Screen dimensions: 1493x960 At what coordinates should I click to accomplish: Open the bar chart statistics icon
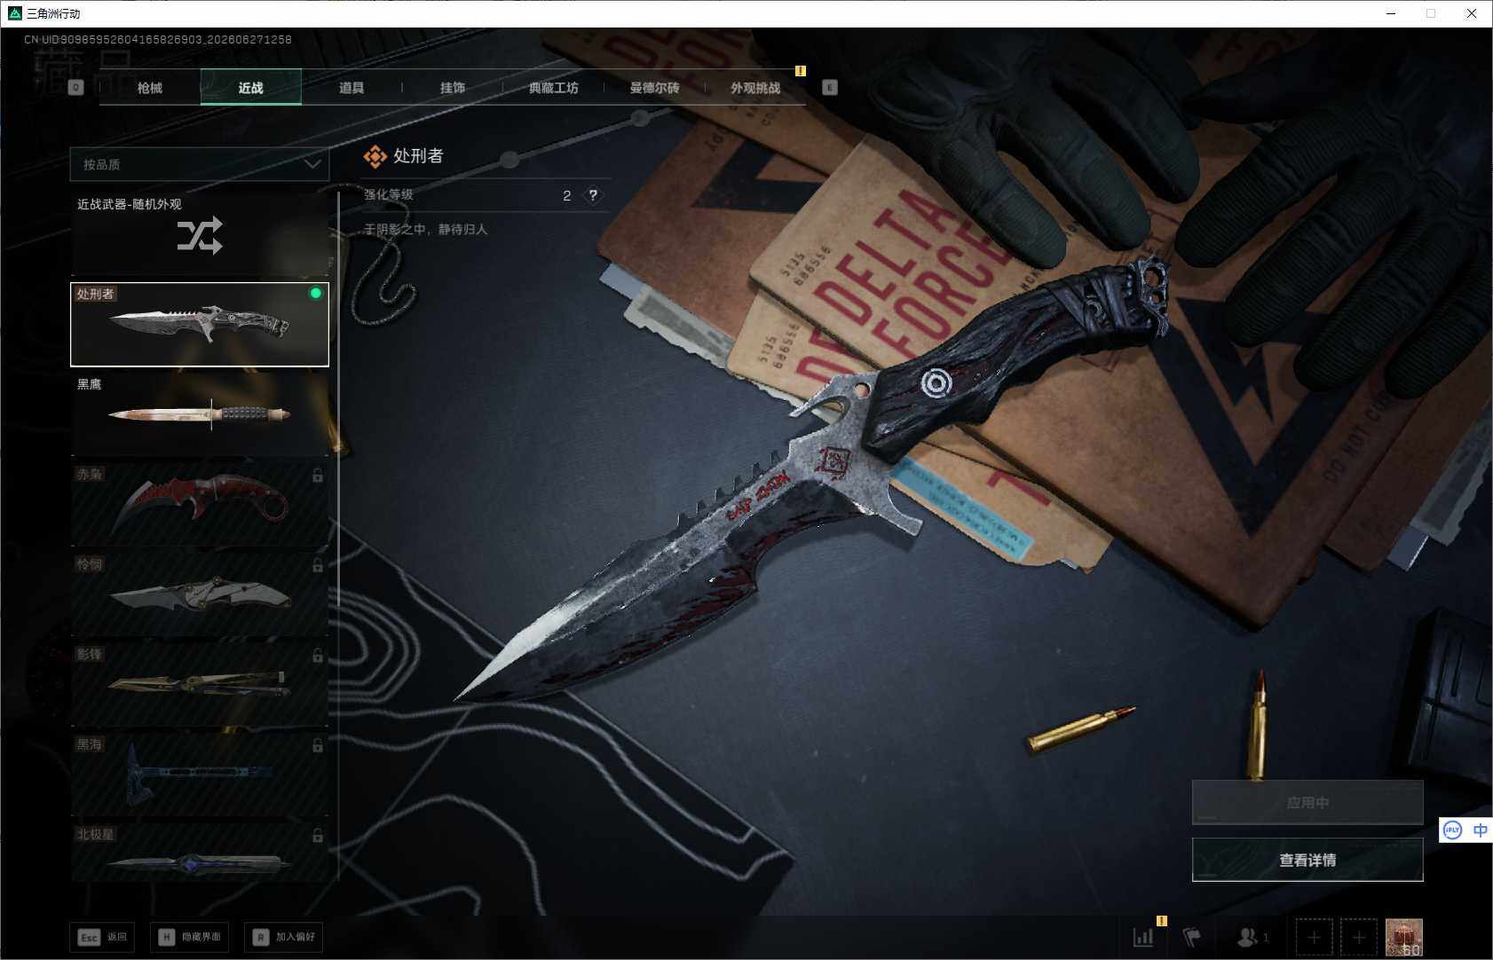point(1143,937)
